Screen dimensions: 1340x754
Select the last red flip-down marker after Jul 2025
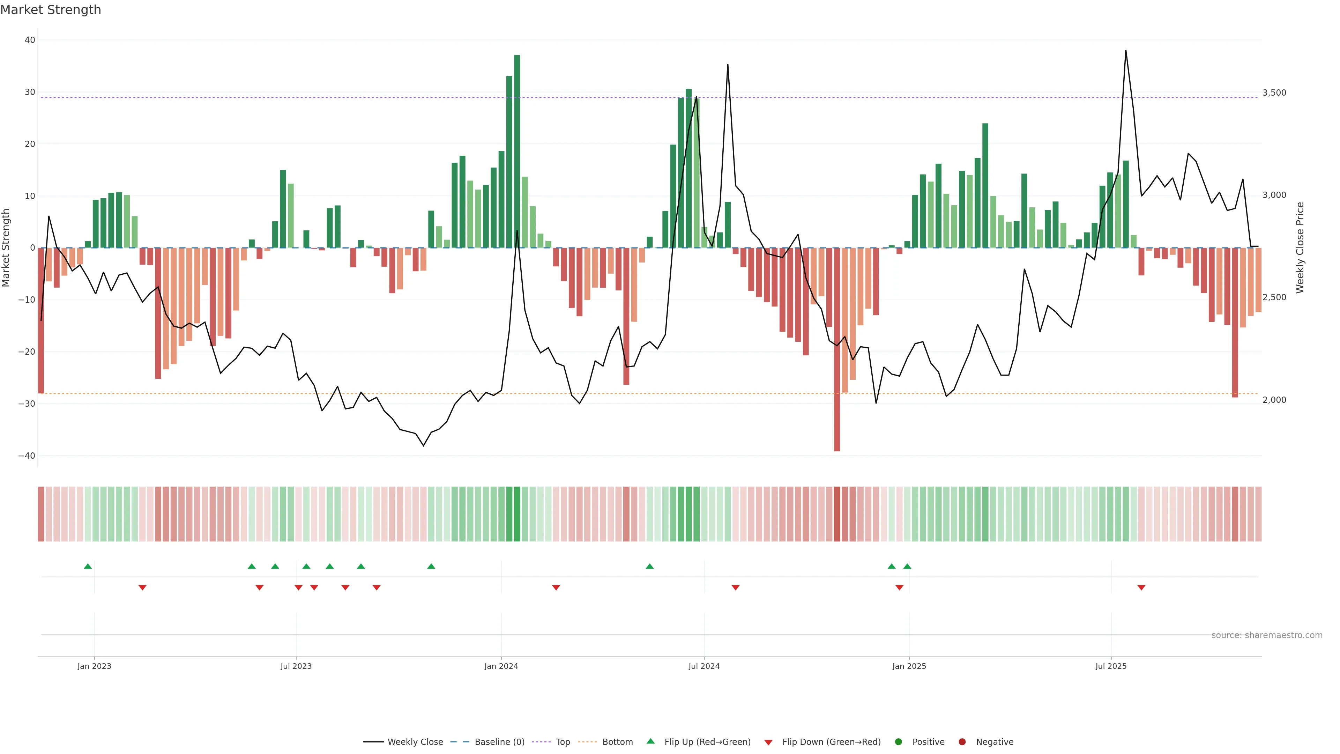pos(1141,587)
